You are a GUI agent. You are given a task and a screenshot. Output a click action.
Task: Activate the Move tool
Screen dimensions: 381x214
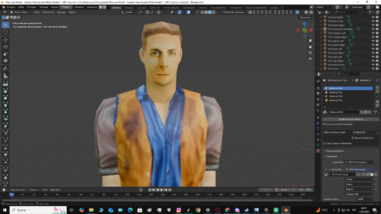pyautogui.click(x=6, y=40)
